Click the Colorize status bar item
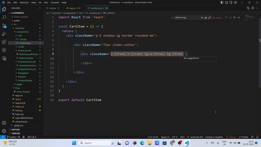Screen dimensions: 261x147 (x=231, y=137)
